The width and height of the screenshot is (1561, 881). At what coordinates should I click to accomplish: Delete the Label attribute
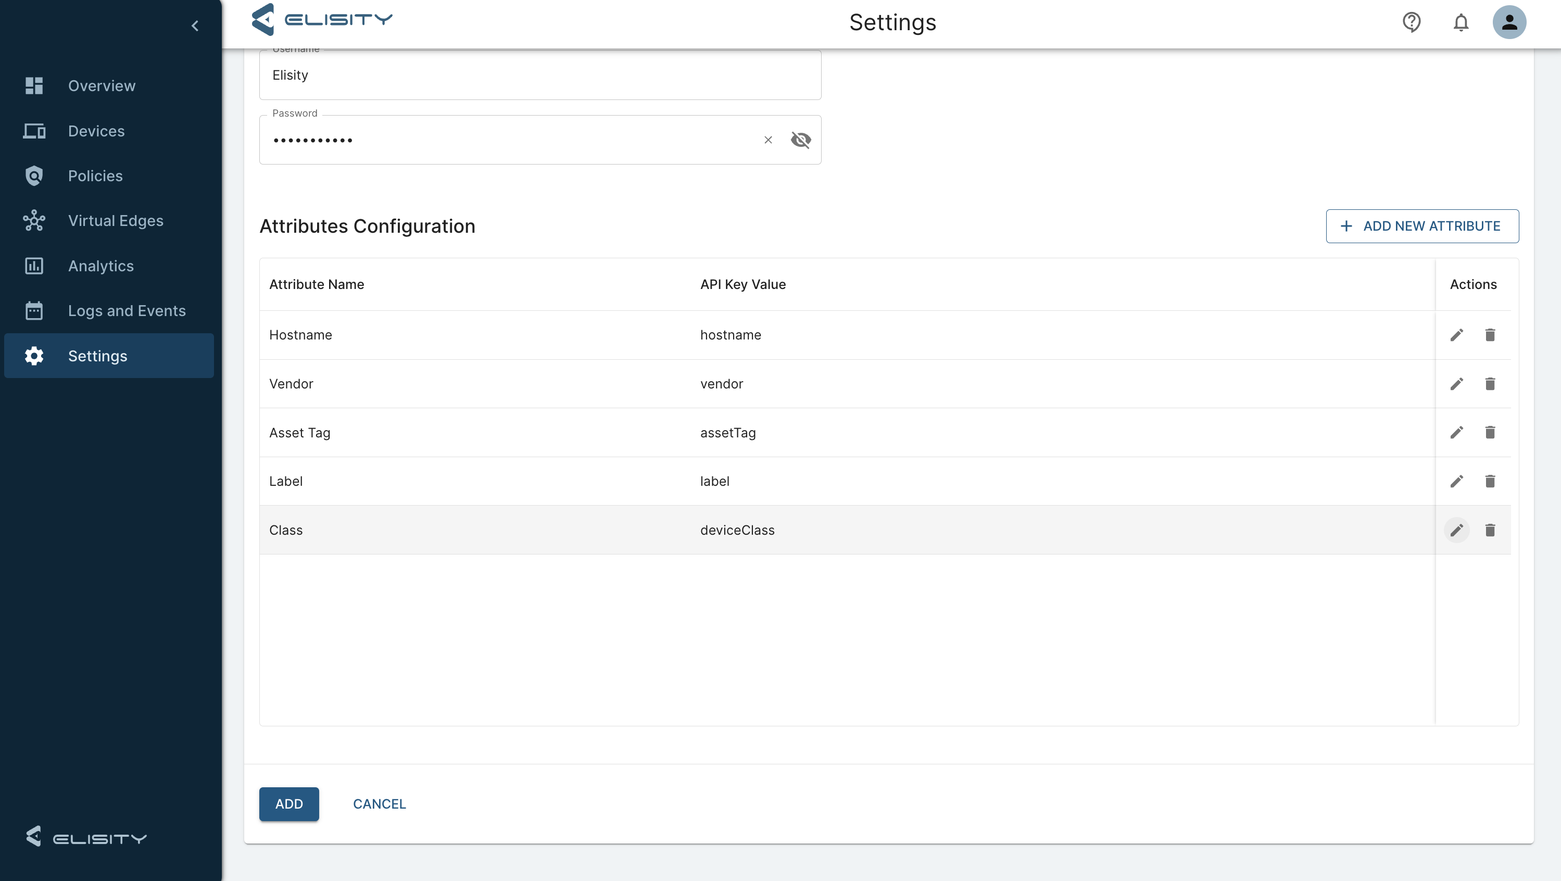click(1490, 482)
